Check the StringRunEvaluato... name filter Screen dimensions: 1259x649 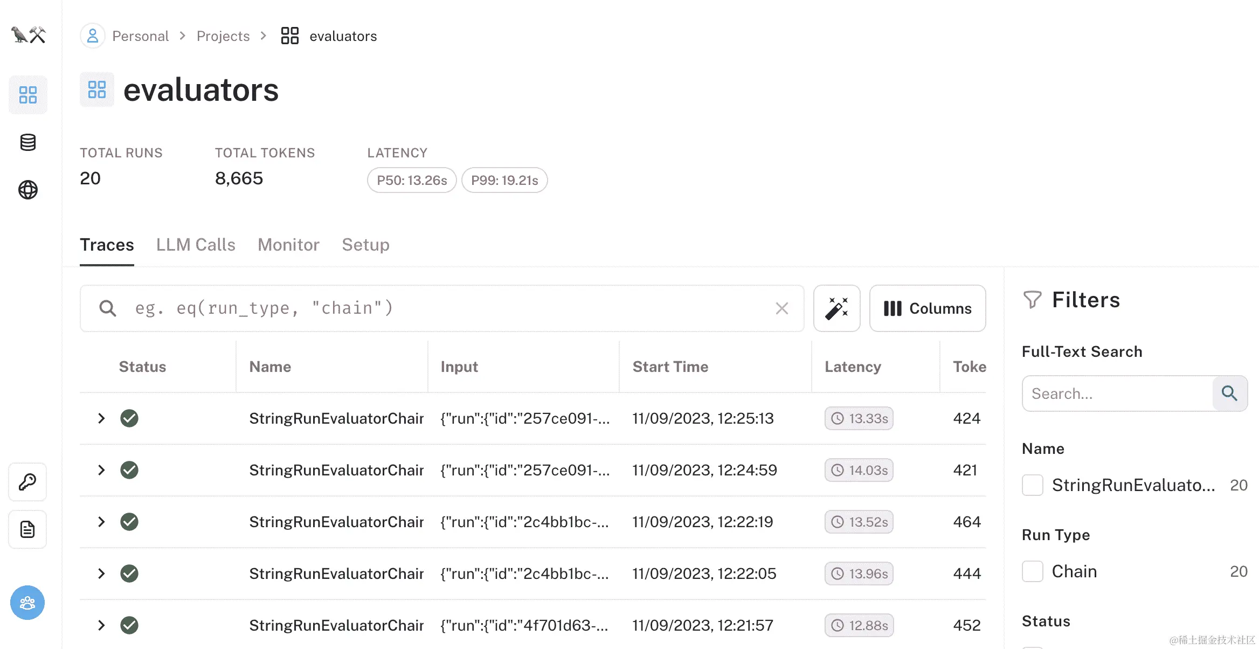(x=1033, y=485)
